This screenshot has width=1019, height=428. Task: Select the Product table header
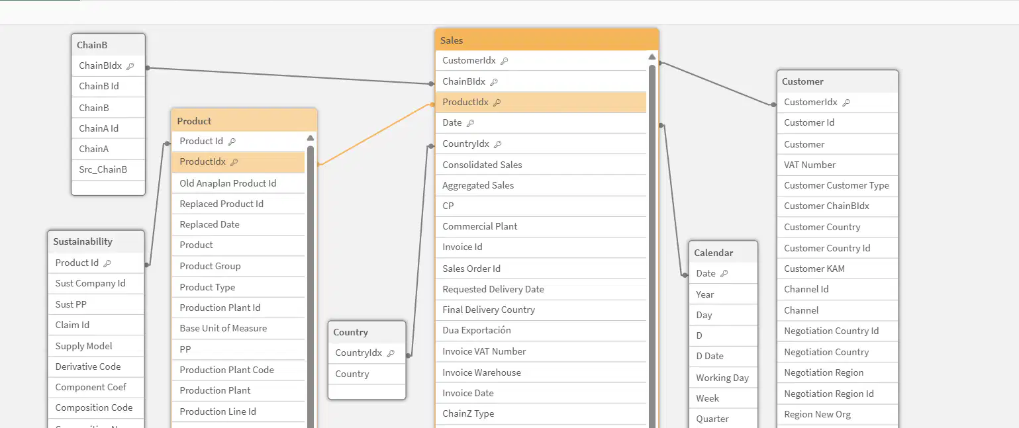[x=244, y=121]
